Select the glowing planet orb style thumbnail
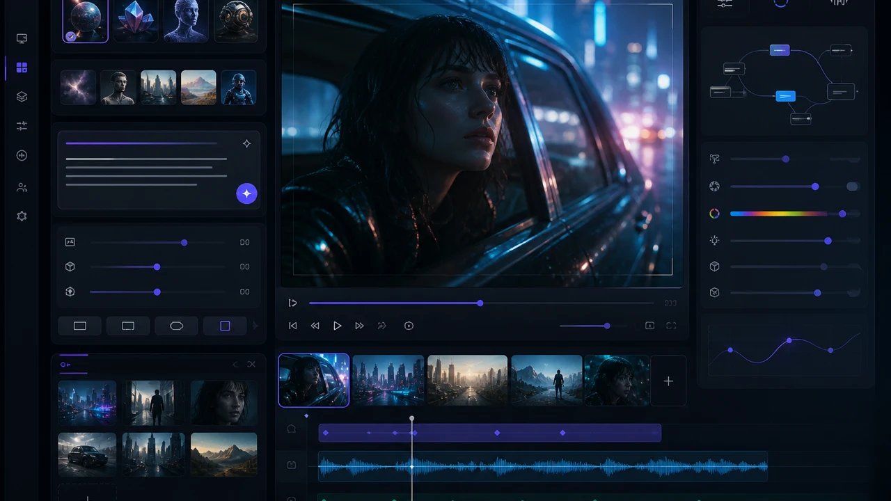 click(x=85, y=21)
